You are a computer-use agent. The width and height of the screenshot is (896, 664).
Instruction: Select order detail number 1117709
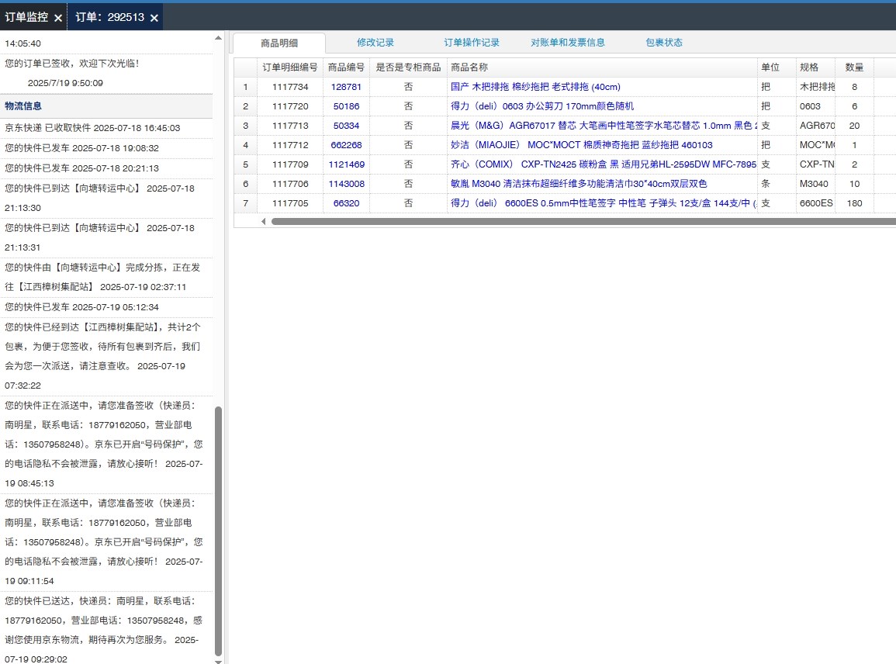click(290, 164)
